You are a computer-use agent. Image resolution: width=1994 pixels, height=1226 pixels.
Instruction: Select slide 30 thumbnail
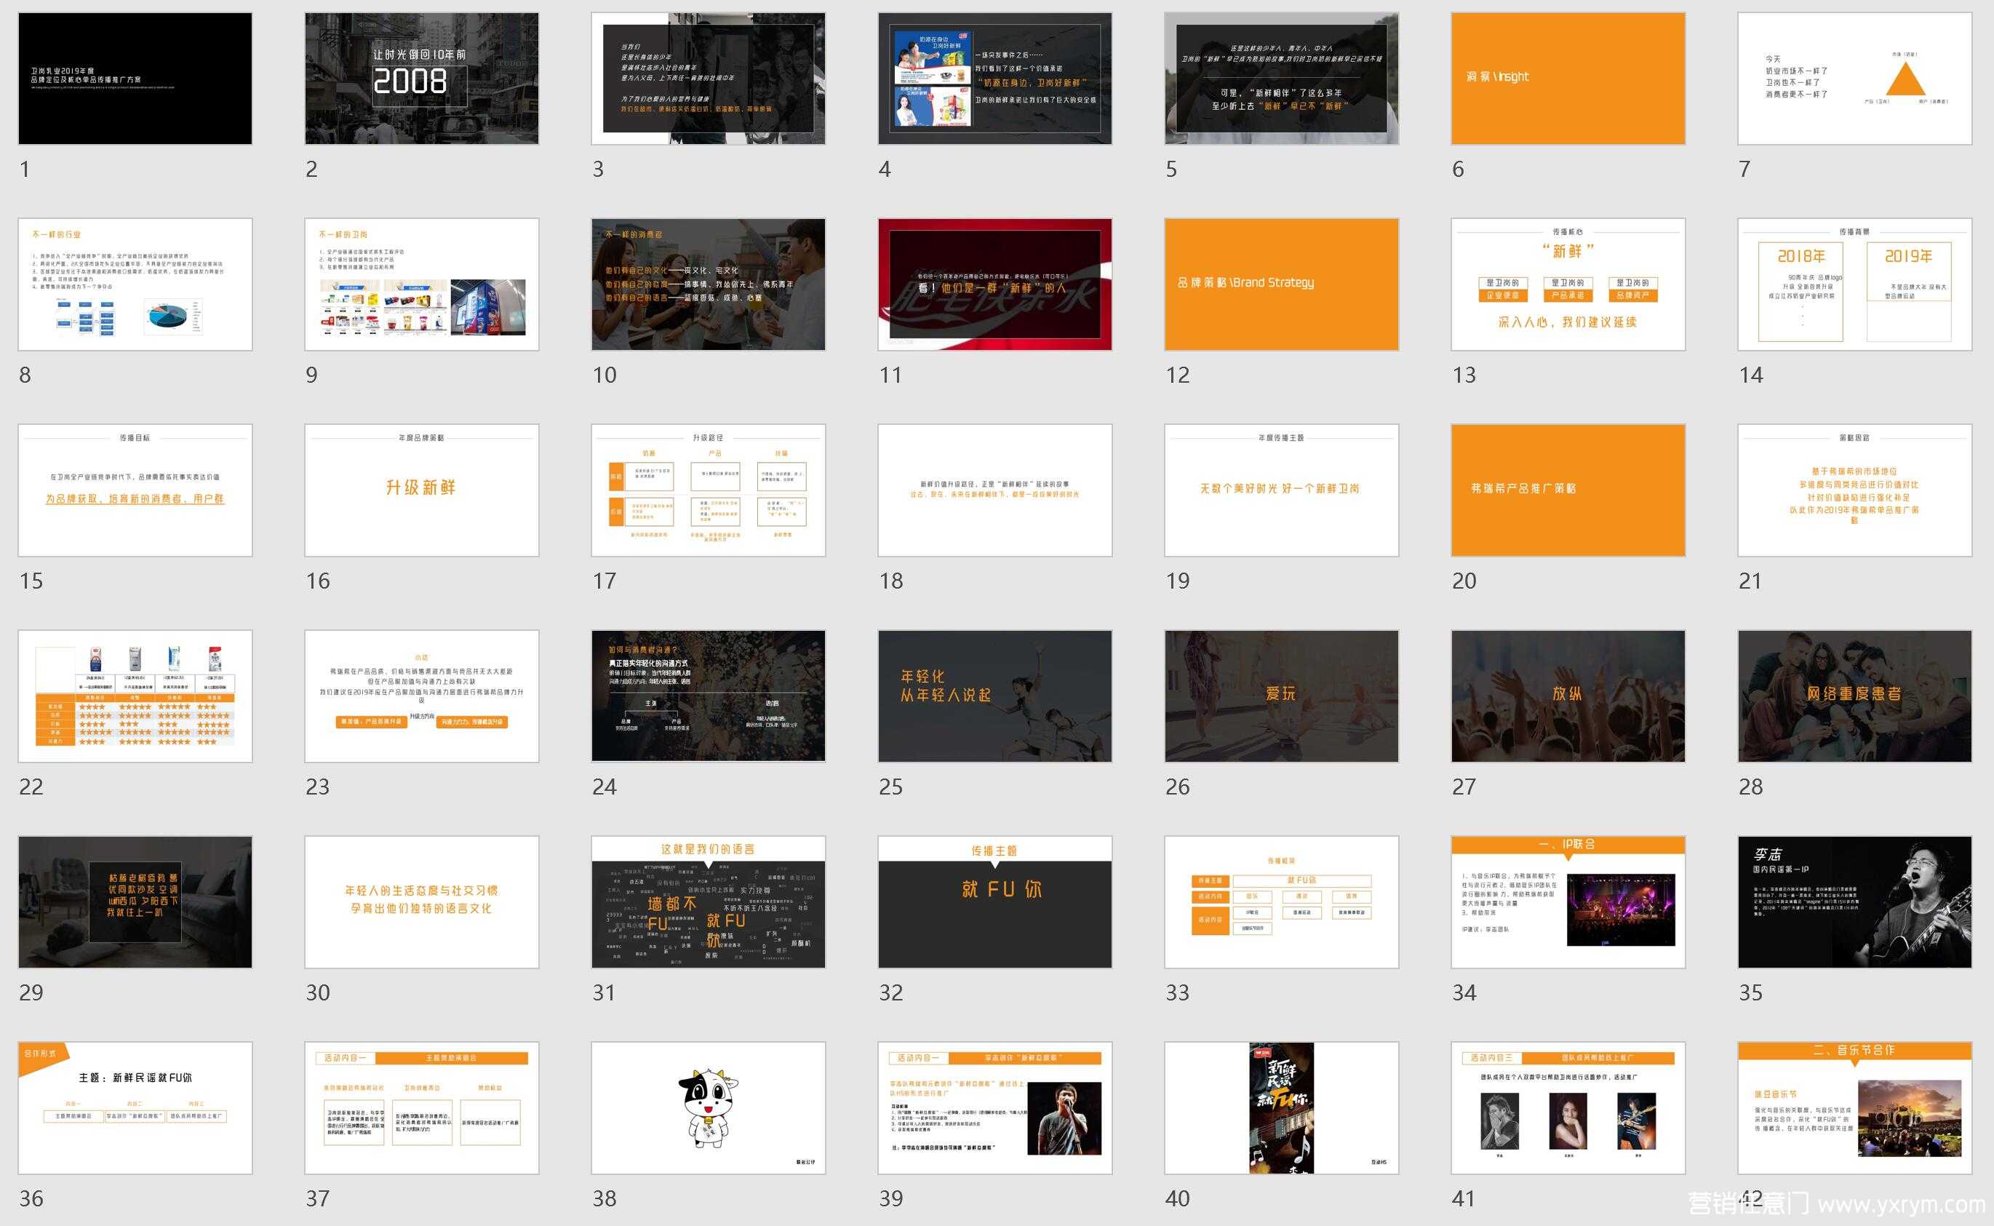pos(421,902)
